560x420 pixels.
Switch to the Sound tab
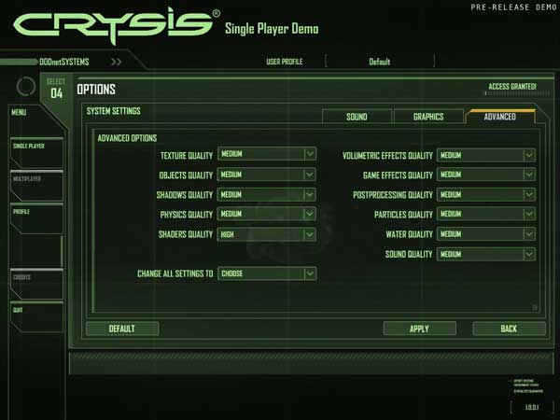click(x=357, y=117)
